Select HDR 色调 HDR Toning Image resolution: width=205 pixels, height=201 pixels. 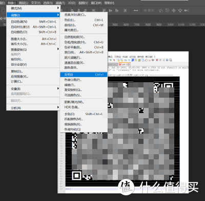84,107
